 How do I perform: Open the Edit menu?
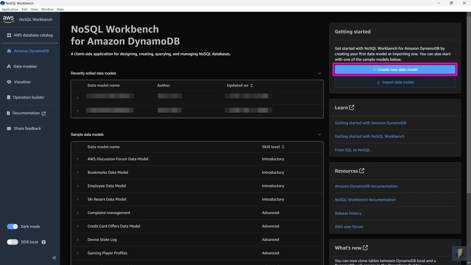click(x=25, y=9)
